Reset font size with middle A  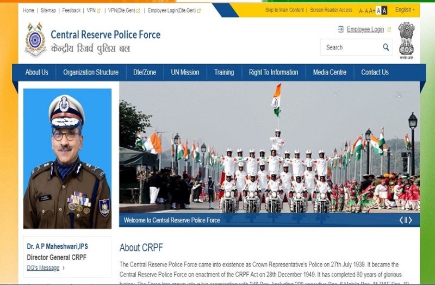[x=366, y=11]
